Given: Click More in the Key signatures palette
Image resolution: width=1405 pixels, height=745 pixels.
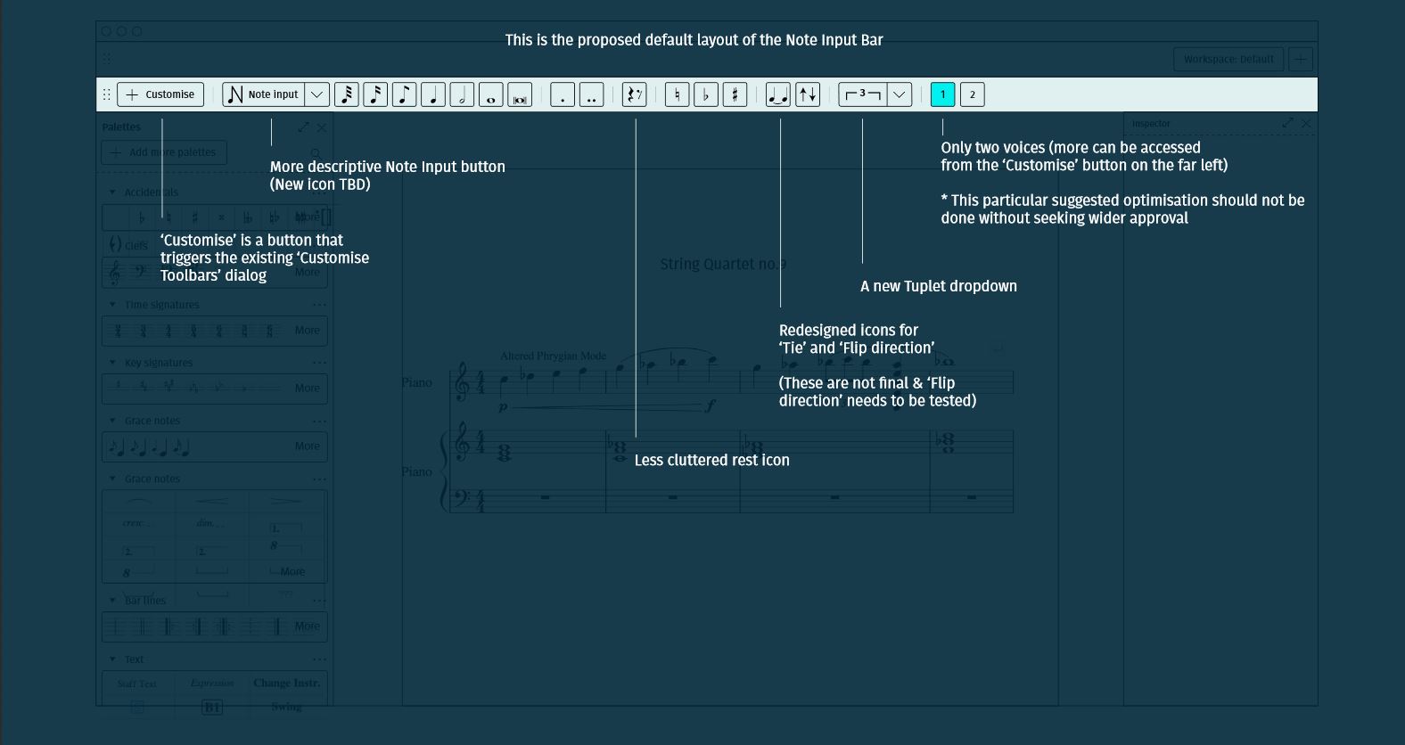Looking at the screenshot, I should click(x=307, y=389).
